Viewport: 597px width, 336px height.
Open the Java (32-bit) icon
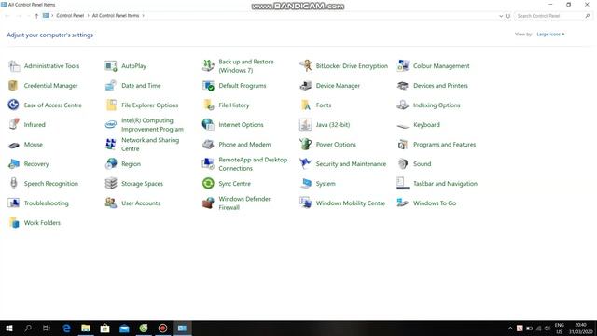(306, 124)
